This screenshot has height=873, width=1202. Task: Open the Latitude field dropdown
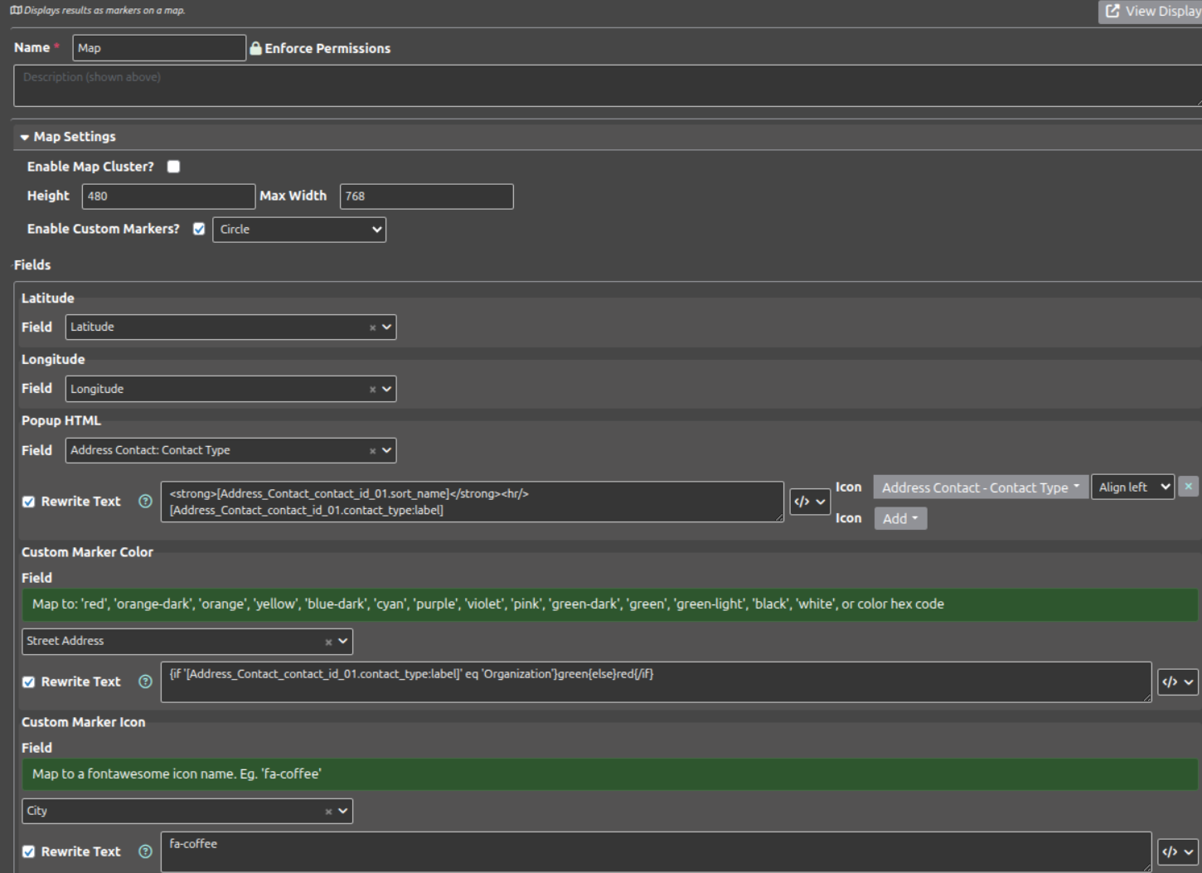pos(230,327)
